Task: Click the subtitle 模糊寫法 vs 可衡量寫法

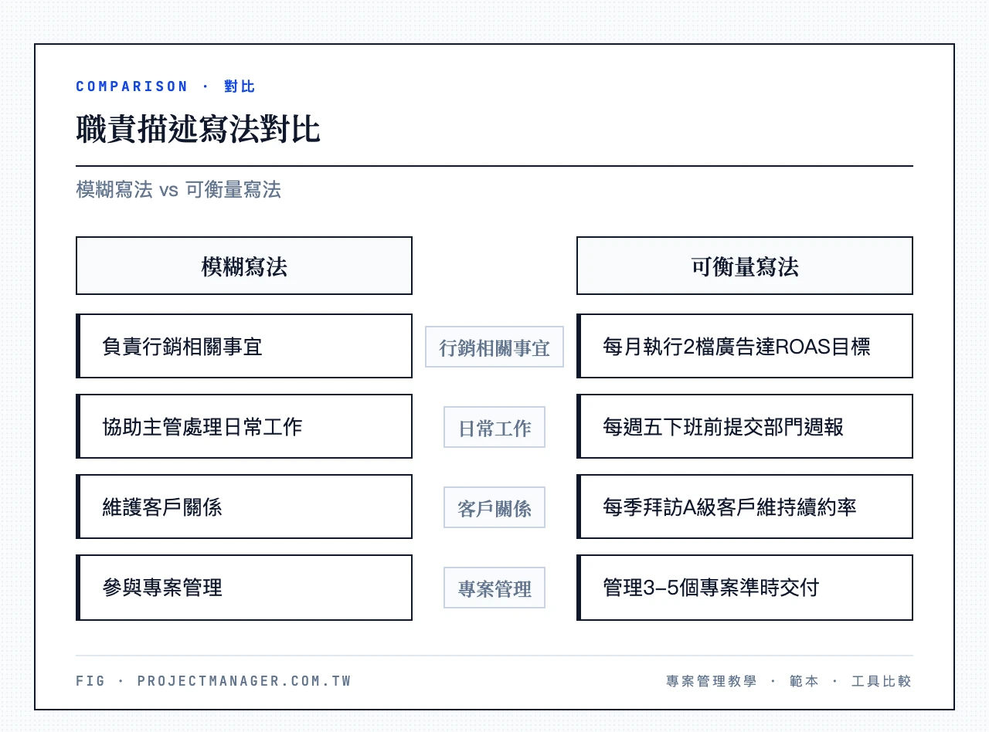Action: click(x=178, y=190)
